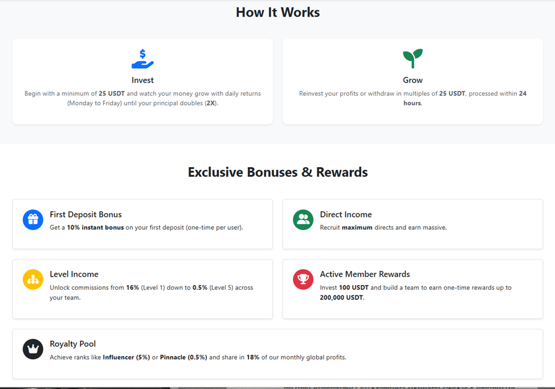
Task: Click the hand holding dollar Invest icon
Action: [142, 59]
